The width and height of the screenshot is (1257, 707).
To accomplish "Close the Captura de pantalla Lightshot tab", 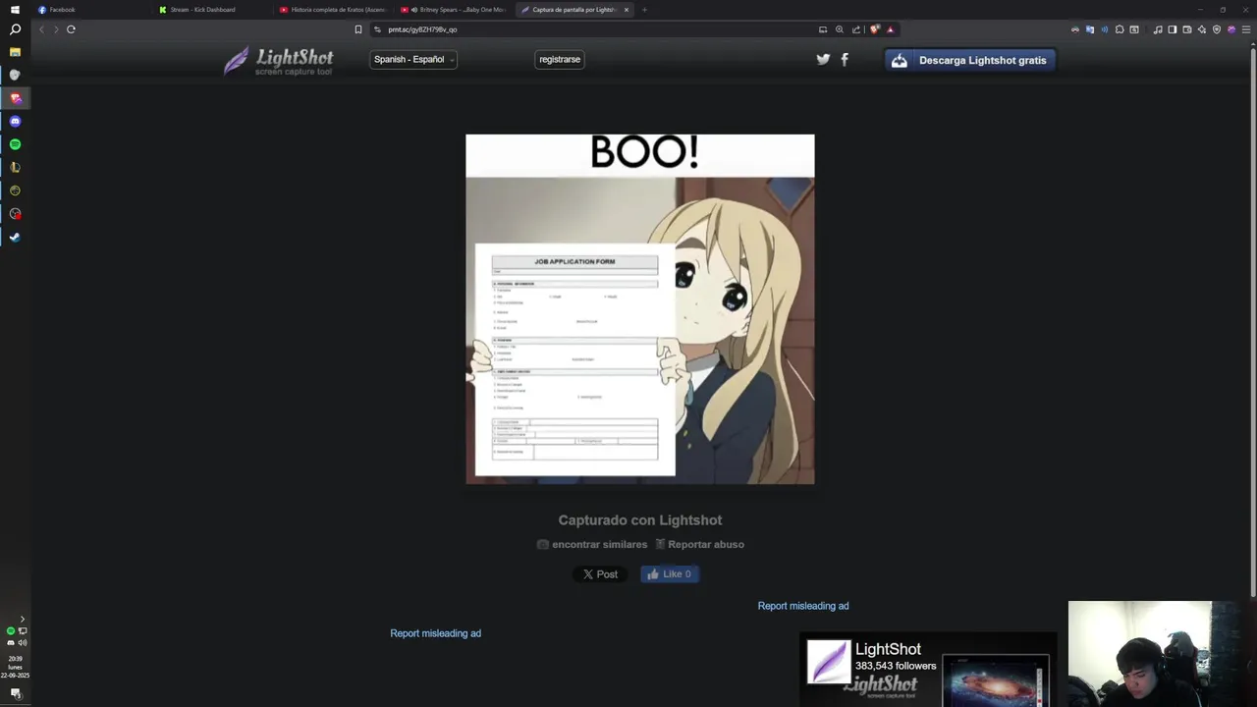I will (627, 10).
